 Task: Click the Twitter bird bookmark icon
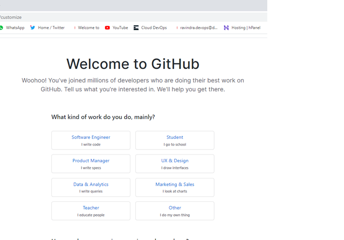[x=33, y=28]
